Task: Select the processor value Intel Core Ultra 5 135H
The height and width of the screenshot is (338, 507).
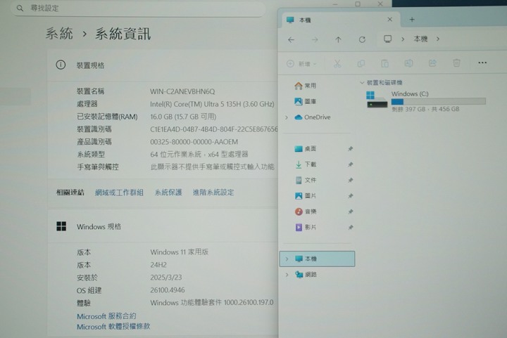Action: pos(212,104)
